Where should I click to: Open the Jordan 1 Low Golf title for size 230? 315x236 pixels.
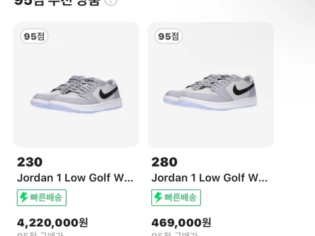[75, 178]
